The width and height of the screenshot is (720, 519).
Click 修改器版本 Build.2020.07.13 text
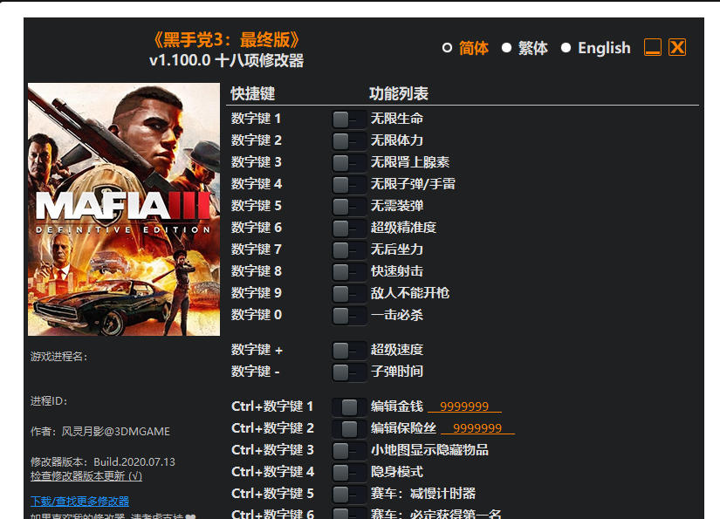[x=103, y=461]
